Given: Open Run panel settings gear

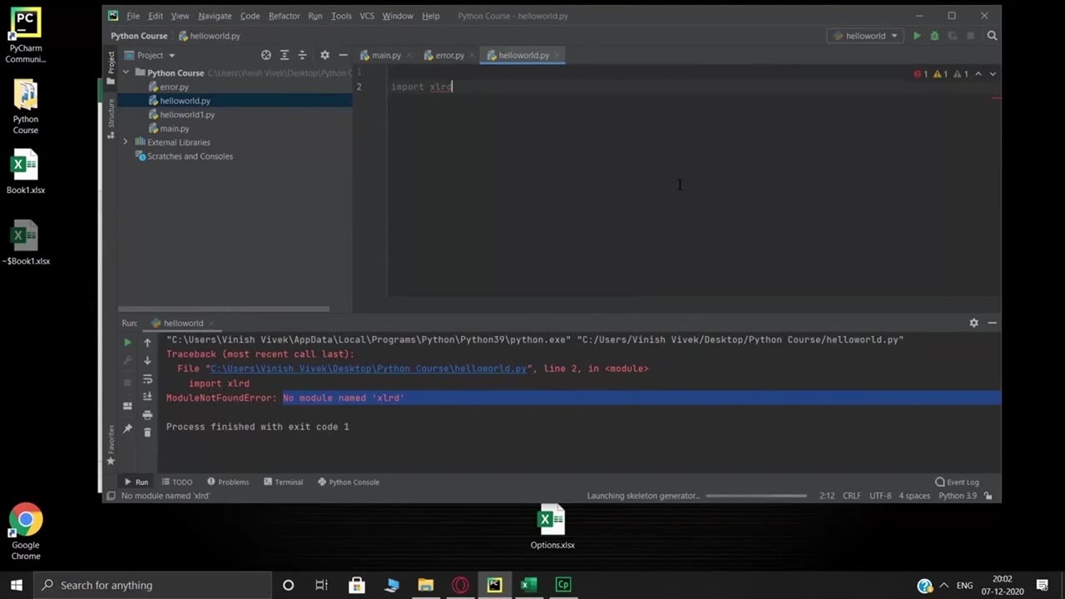Looking at the screenshot, I should (x=973, y=323).
